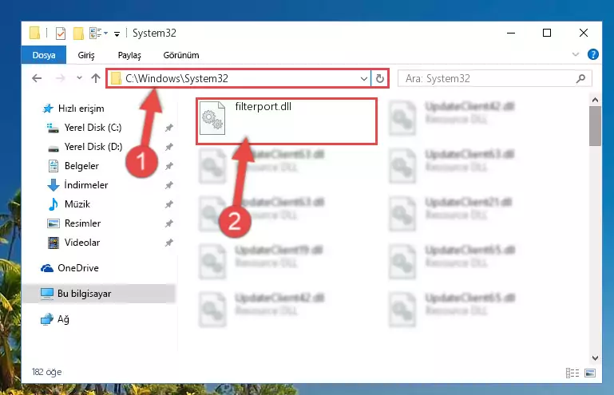Minimize the System32 window
The width and height of the screenshot is (614, 395).
pos(511,34)
